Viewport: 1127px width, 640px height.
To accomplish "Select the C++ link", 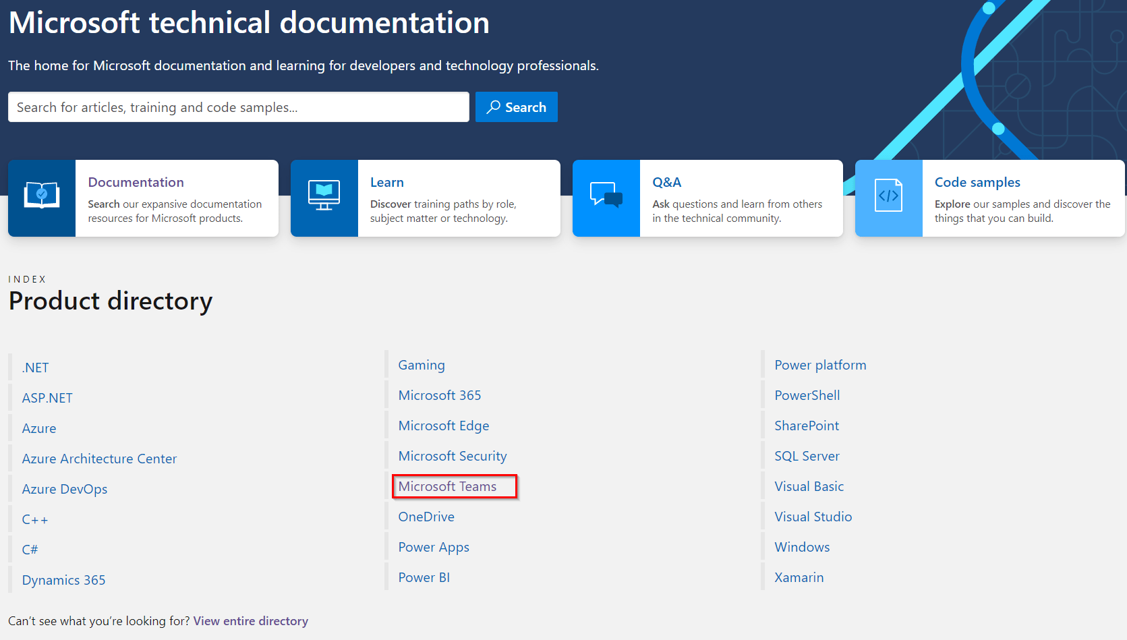I will click(x=35, y=519).
